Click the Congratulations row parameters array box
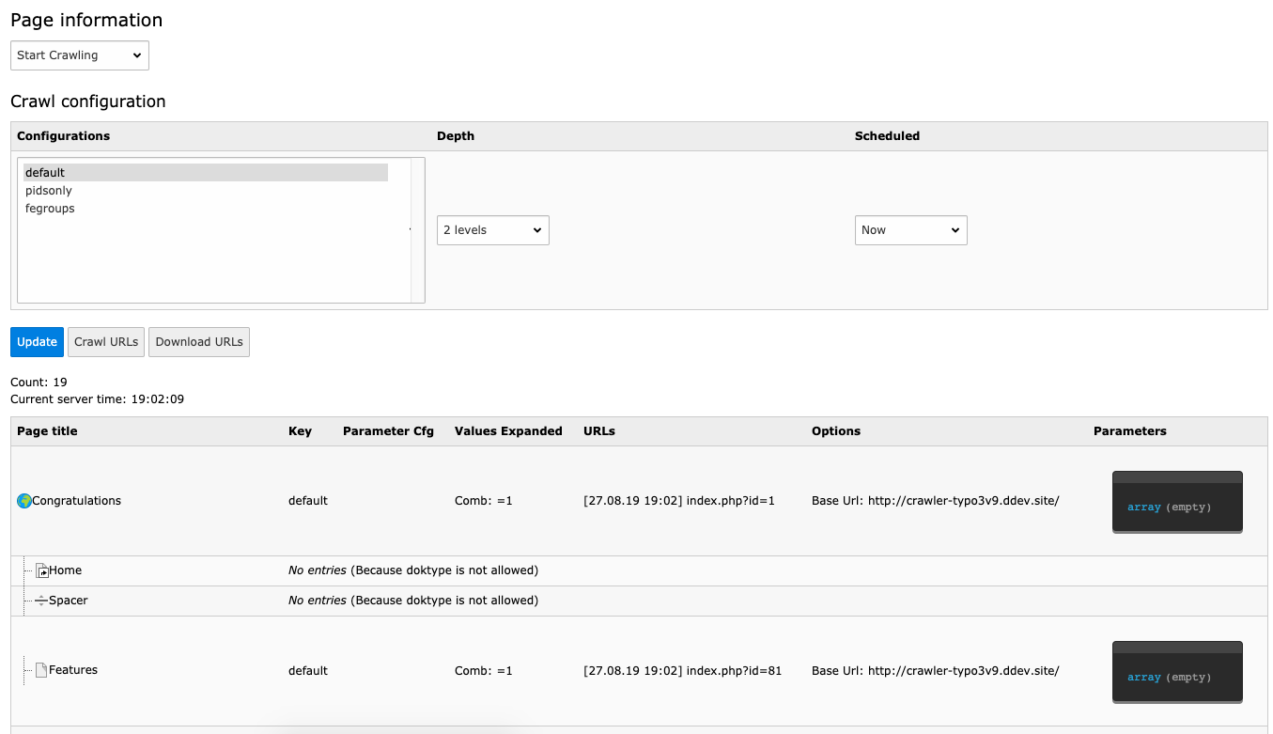Viewport: 1273px width, 734px height. click(1177, 503)
